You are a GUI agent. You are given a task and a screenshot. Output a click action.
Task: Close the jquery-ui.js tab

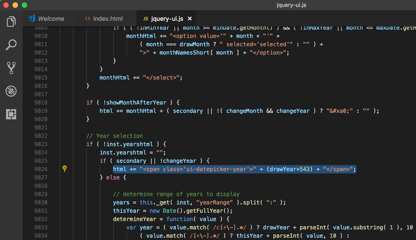click(x=190, y=18)
